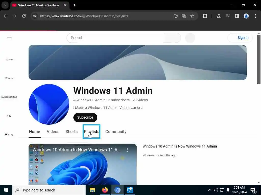Bookmark this page with star icon

click(192, 16)
